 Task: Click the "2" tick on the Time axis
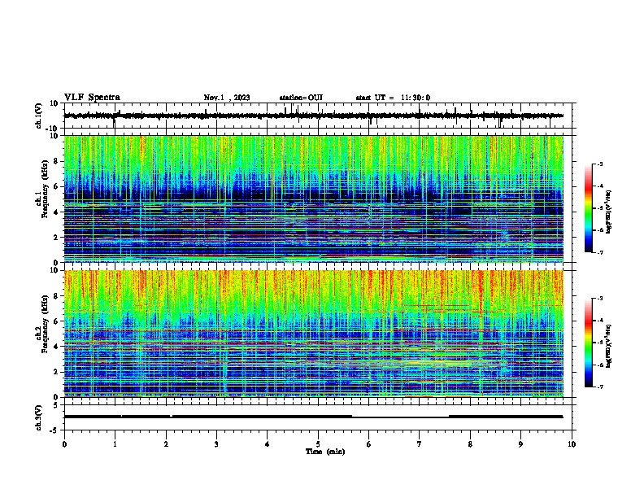point(166,444)
